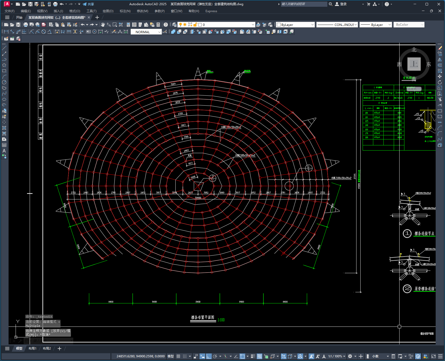Click the Move tool in modify toolbar

tap(440, 77)
